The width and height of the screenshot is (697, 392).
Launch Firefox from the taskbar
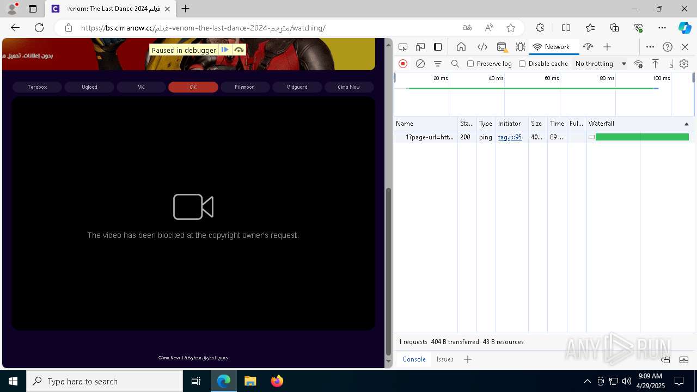pyautogui.click(x=277, y=381)
